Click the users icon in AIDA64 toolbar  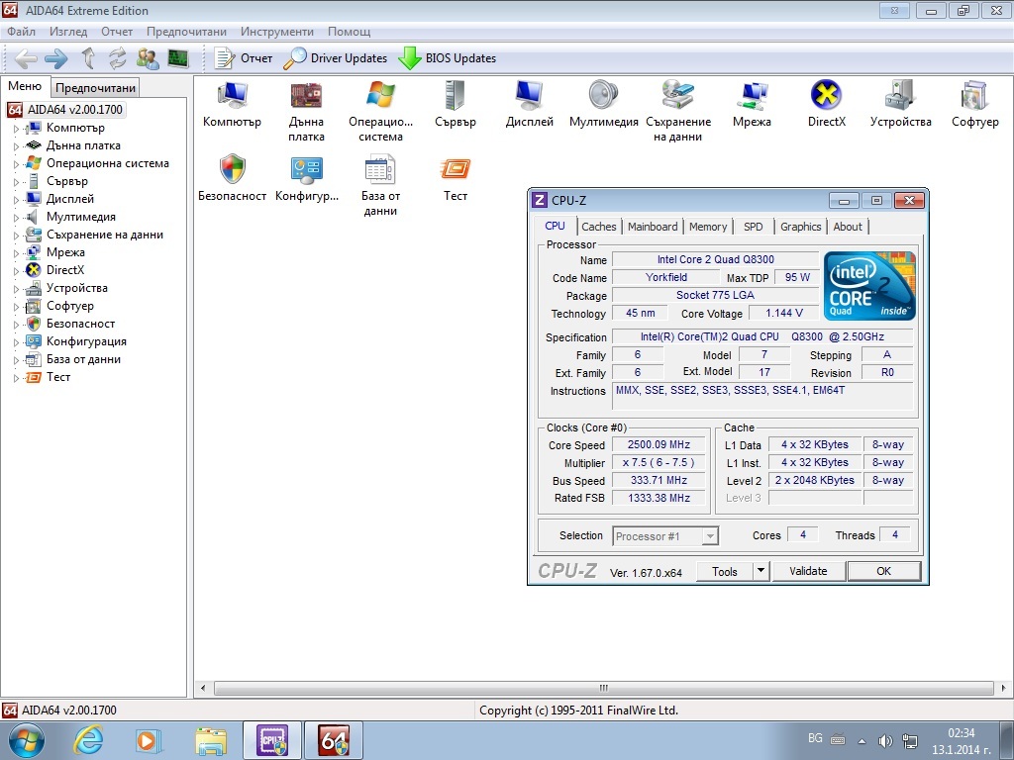tap(149, 58)
